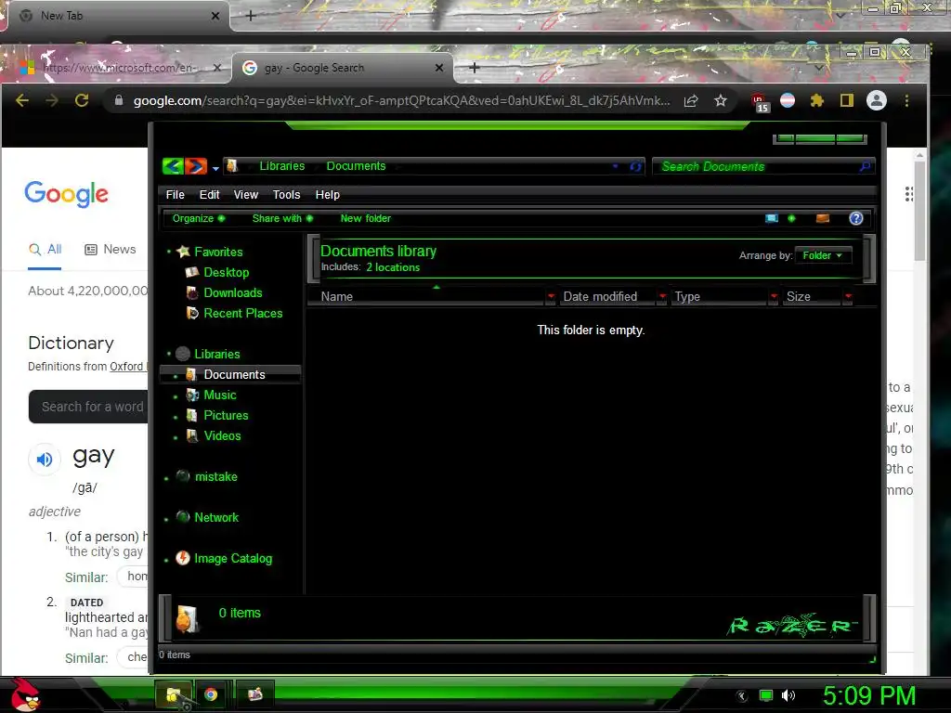Select Recent Places in Favorites
This screenshot has width=951, height=713.
243,314
